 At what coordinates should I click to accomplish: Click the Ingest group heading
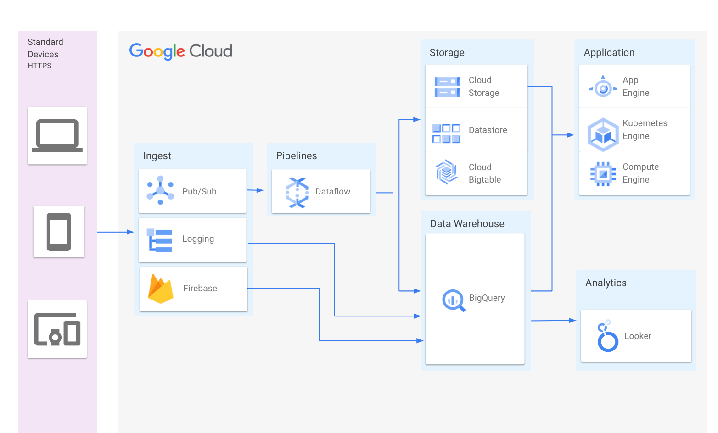pos(157,156)
